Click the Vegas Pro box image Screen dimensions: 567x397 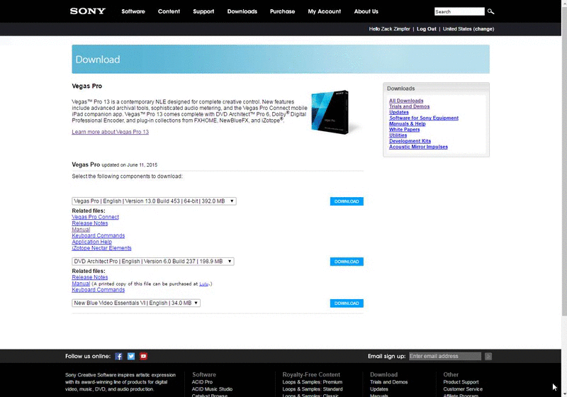(x=332, y=112)
